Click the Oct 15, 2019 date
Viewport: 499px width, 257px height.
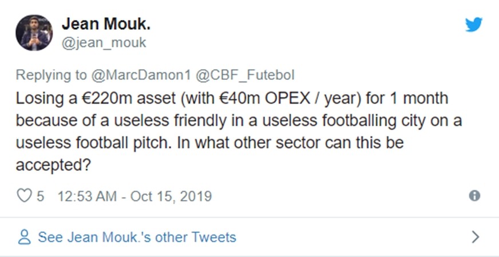pos(171,196)
